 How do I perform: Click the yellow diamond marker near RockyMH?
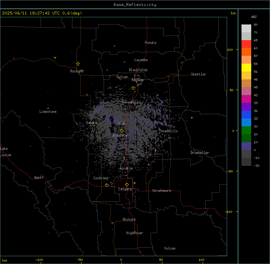click(78, 64)
